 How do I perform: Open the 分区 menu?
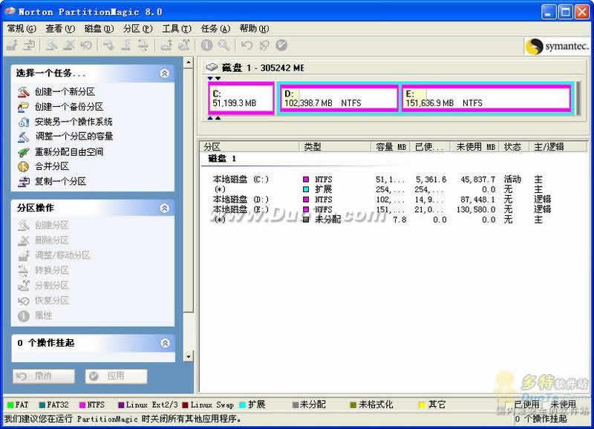point(137,28)
